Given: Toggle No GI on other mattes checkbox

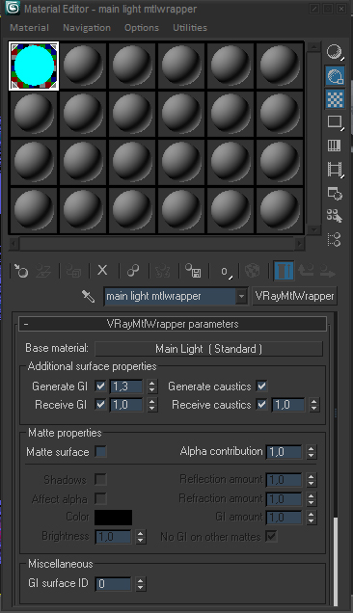Looking at the screenshot, I should [x=271, y=536].
